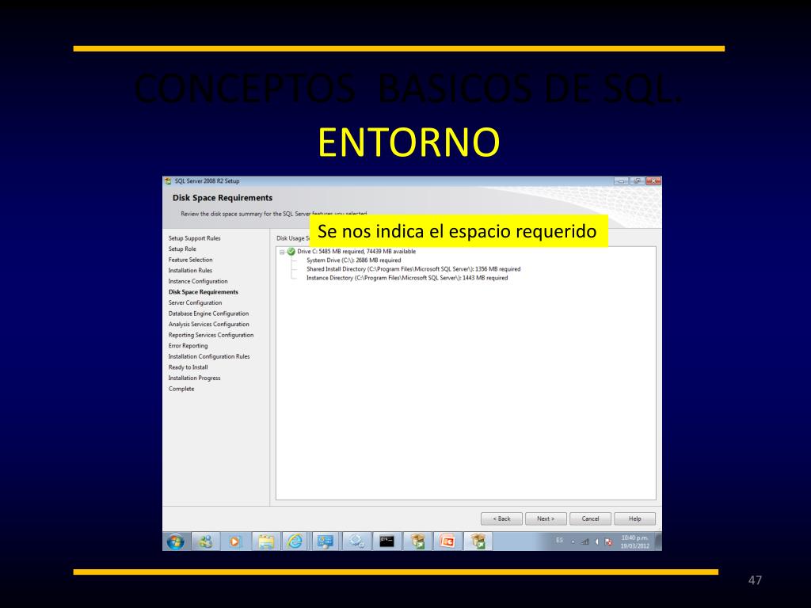Switch to the PowerPoint taskbar icon
Image resolution: width=811 pixels, height=608 pixels.
tap(447, 541)
